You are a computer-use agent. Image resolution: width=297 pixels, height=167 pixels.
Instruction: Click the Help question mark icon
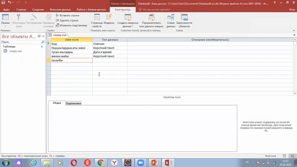275,3
